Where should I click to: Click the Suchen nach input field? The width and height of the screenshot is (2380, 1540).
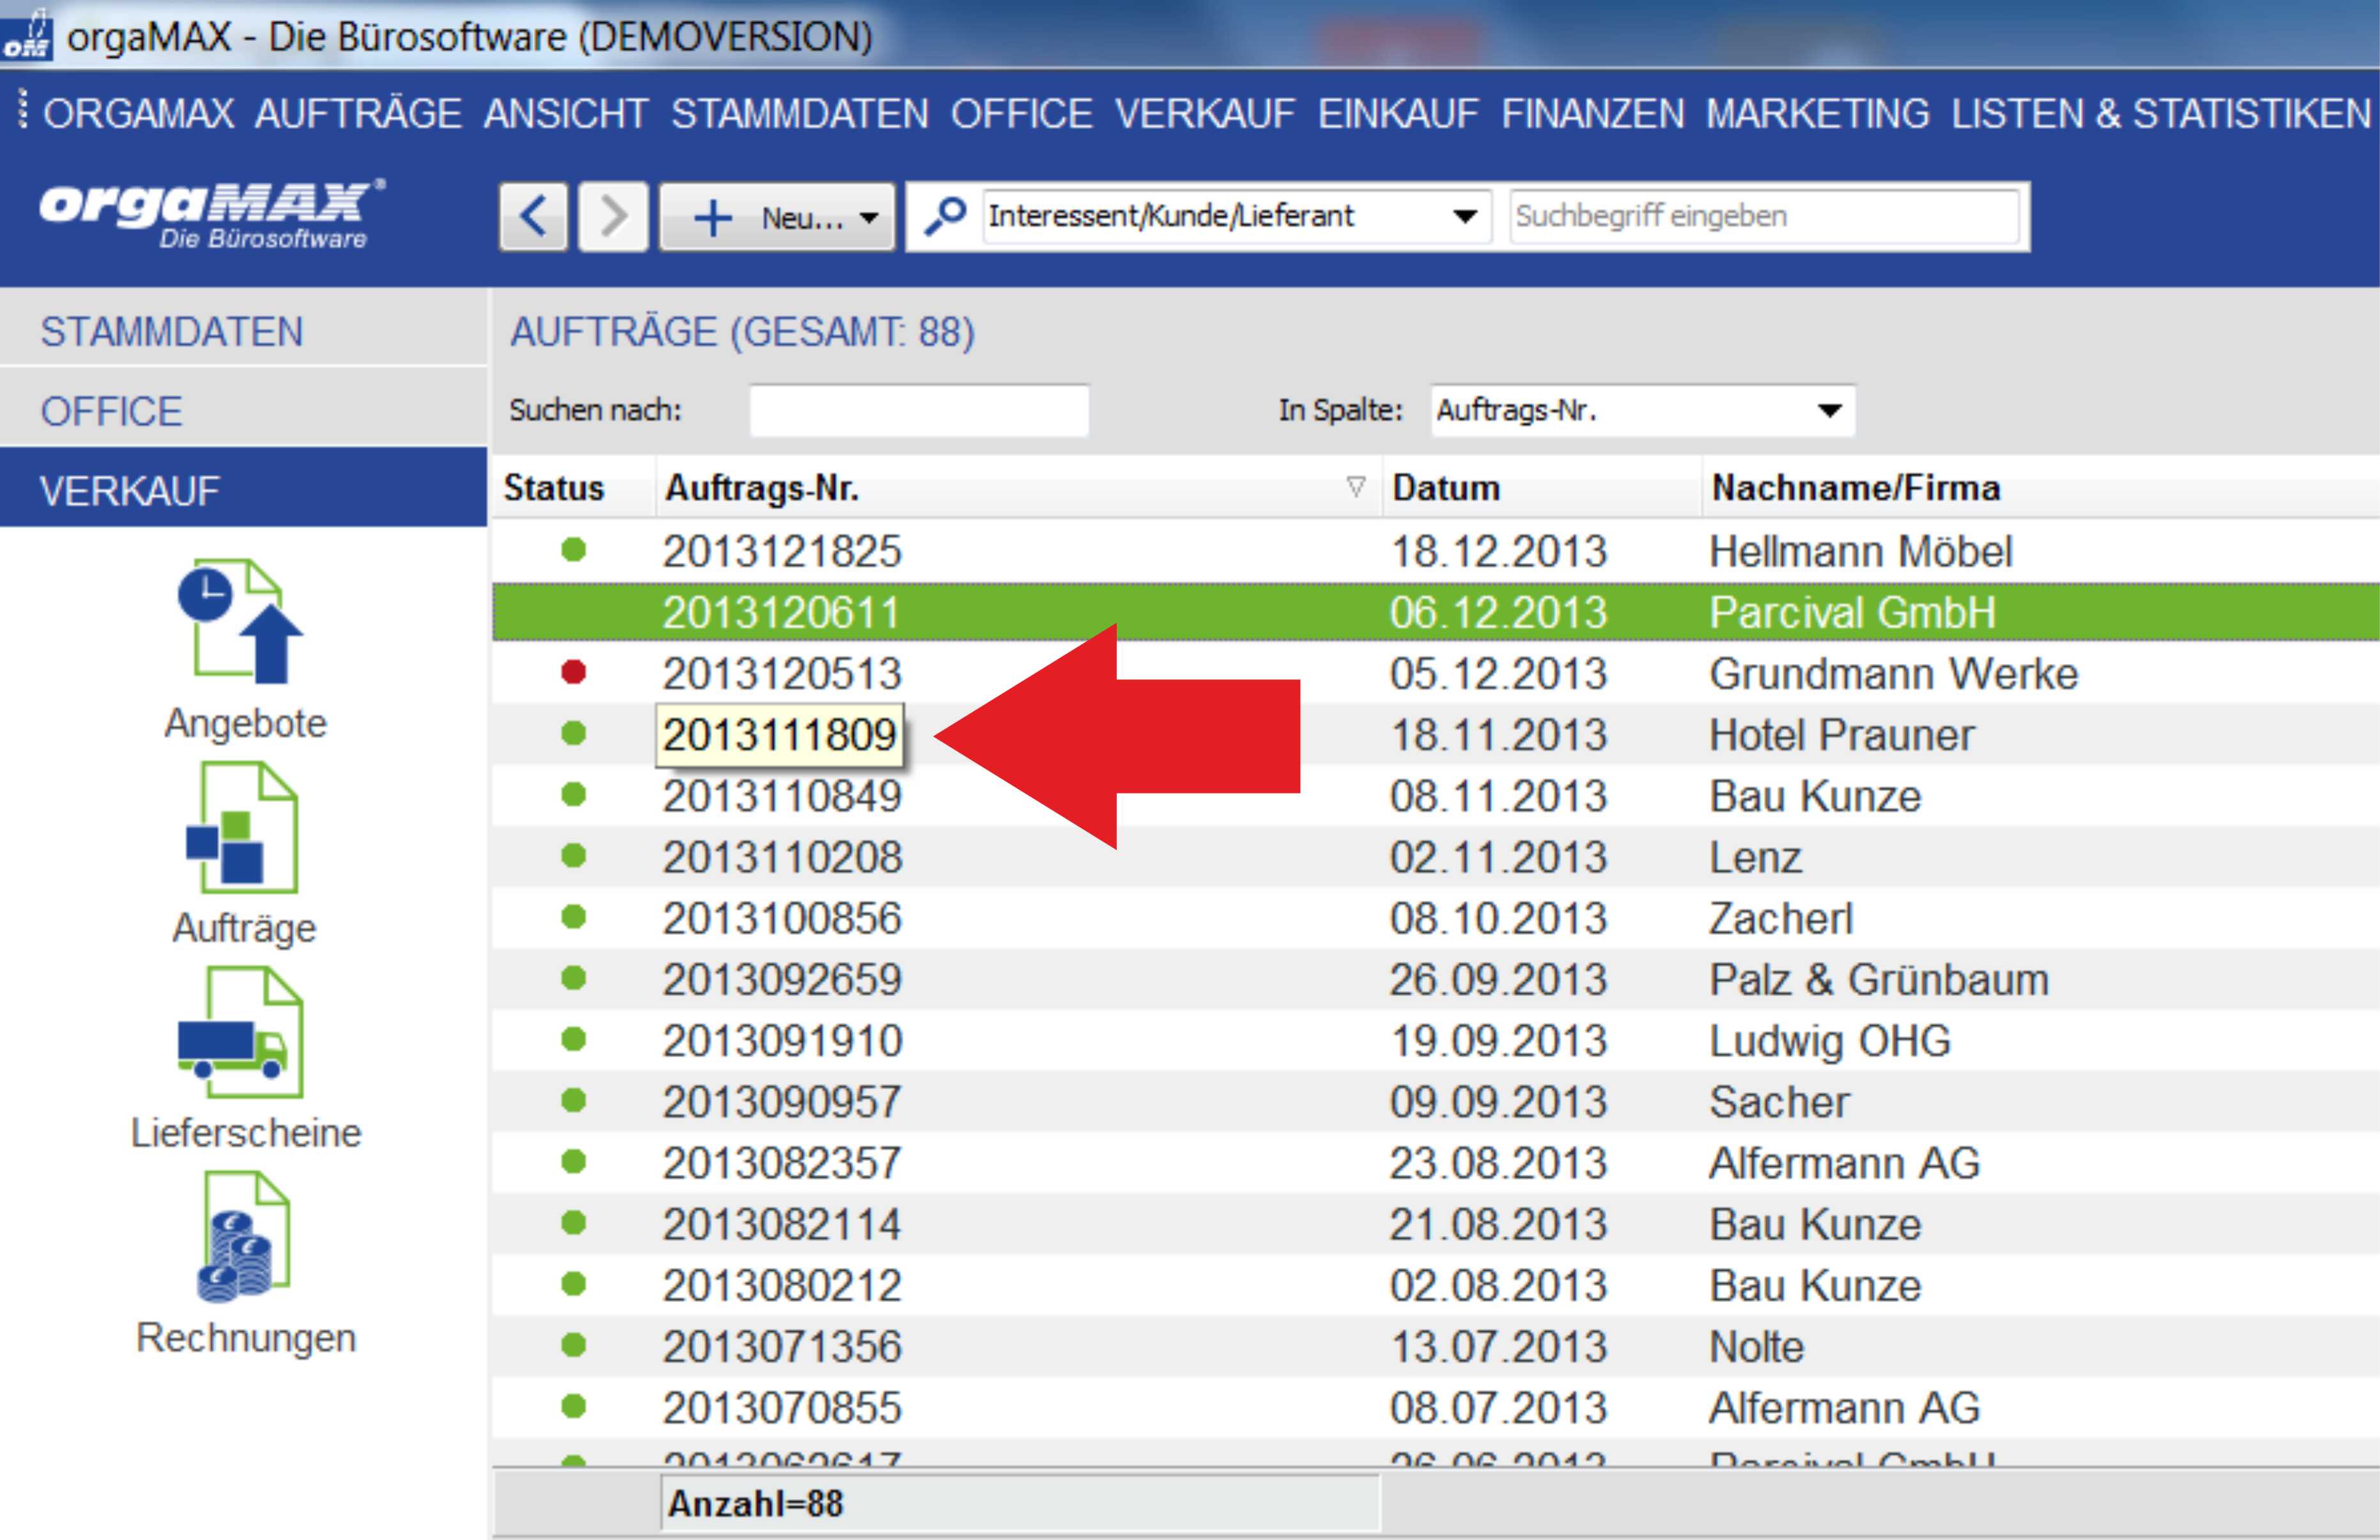[919, 410]
